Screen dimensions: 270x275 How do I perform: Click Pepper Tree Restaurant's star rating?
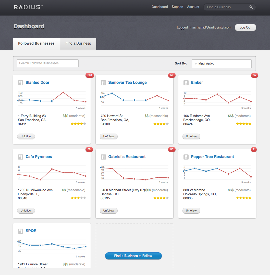click(x=244, y=198)
